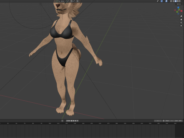
Task: Switch to material preview shading
Action: click(x=177, y=1)
